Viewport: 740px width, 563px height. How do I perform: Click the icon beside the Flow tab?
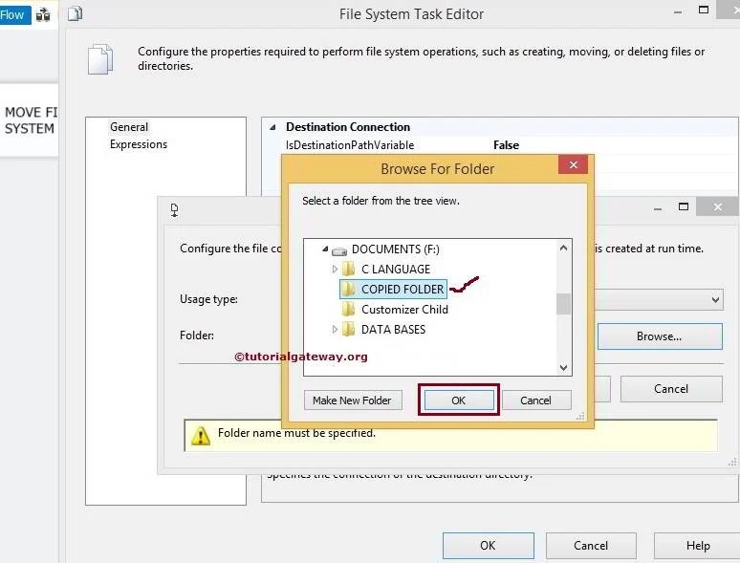coord(43,15)
